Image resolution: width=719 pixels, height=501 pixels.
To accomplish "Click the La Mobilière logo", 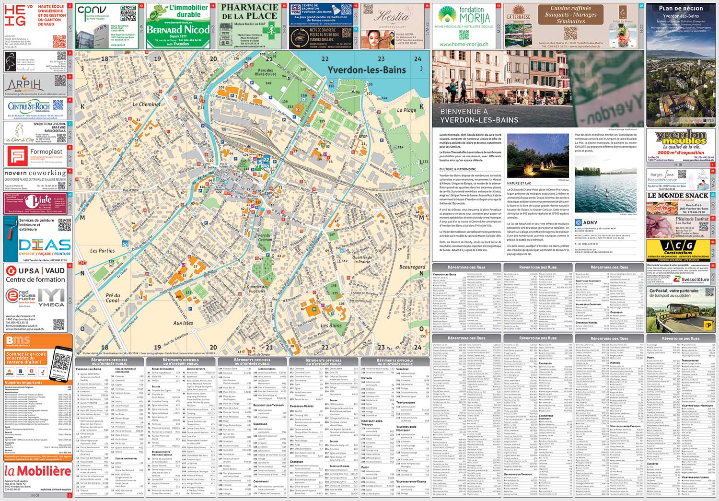I will (37, 471).
